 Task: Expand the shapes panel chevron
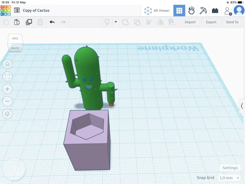tap(242, 106)
